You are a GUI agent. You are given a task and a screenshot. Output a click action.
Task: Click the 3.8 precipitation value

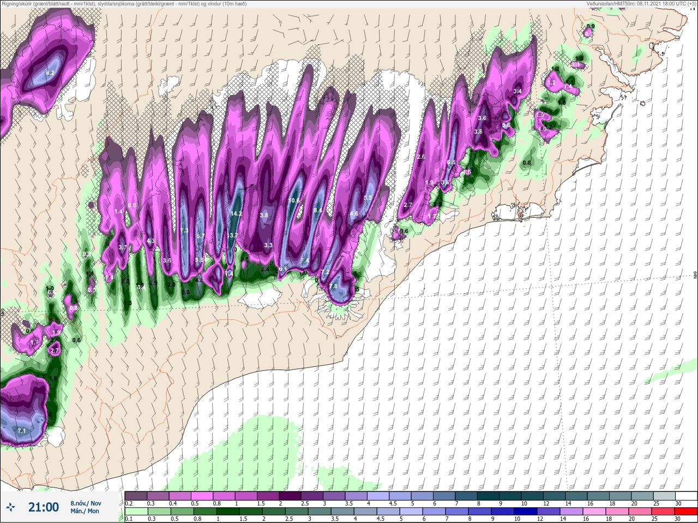(264, 215)
